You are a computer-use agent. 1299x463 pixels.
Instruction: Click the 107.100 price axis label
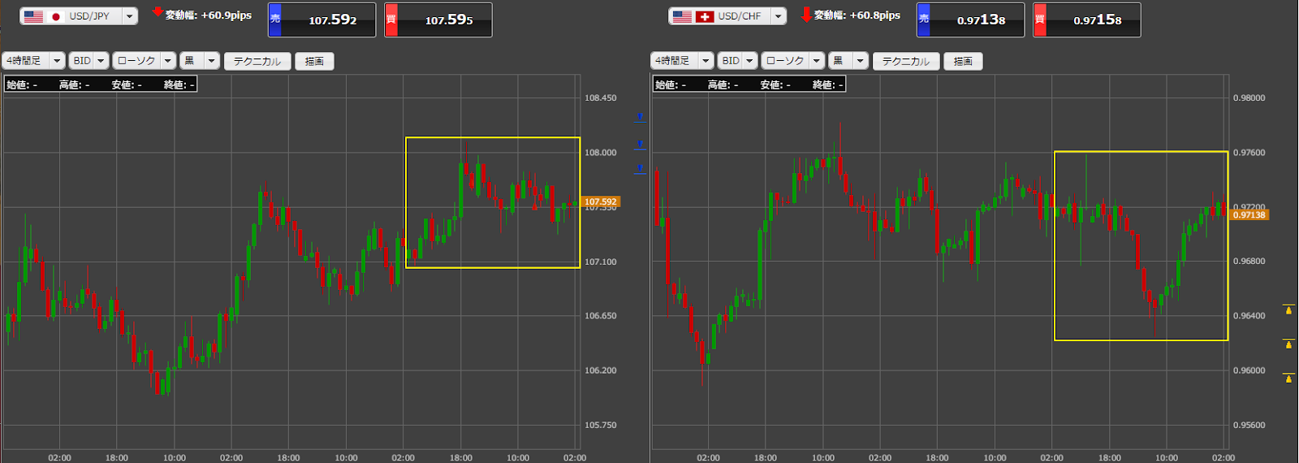601,262
